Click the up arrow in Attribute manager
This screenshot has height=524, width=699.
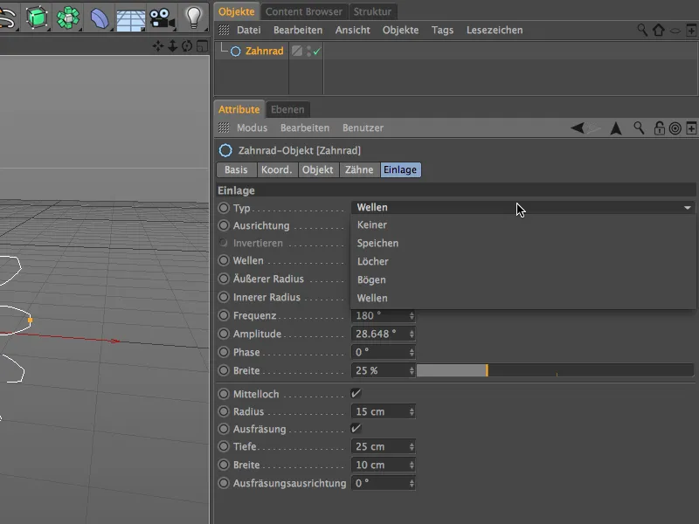[616, 128]
